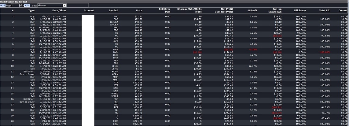Click the Type column header
The image size is (349, 126).
pyautogui.click(x=31, y=10)
